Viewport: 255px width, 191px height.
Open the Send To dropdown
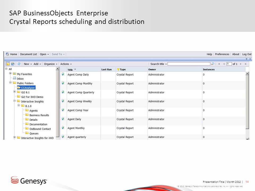[x=58, y=54]
